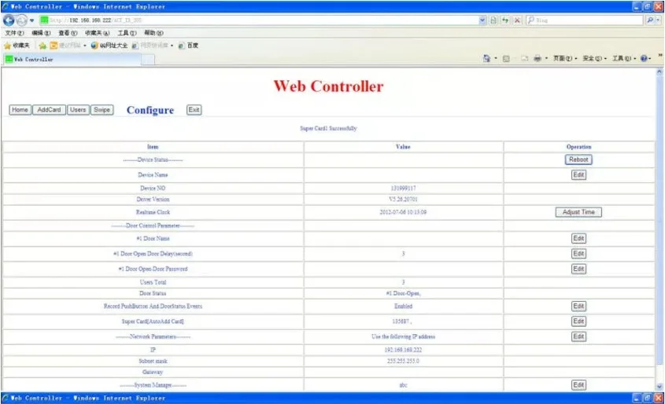Screen dimensions: 665x404
Task: Open the 编辑 menu
Action: [41, 32]
